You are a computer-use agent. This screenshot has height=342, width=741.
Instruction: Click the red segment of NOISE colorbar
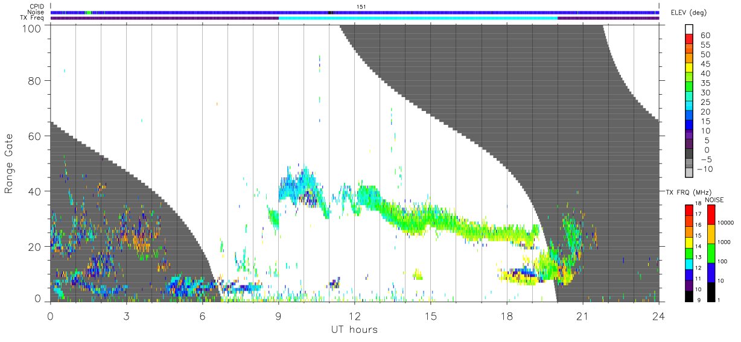coord(710,215)
